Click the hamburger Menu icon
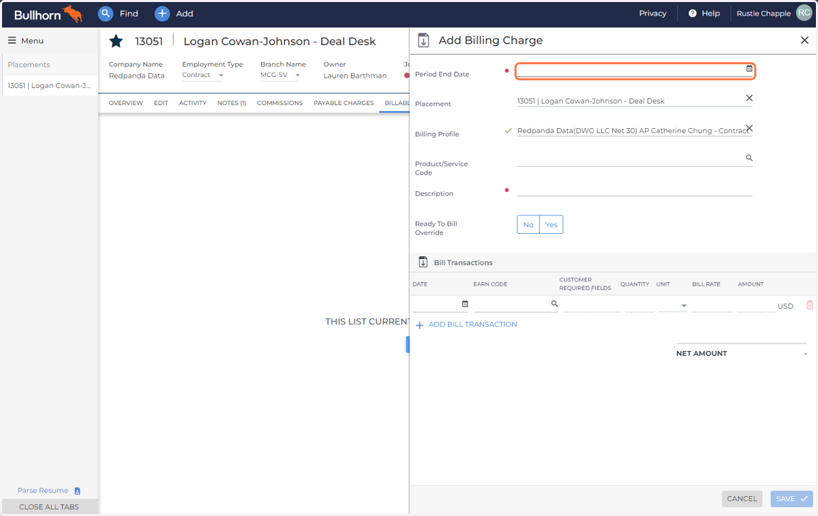 (x=12, y=40)
